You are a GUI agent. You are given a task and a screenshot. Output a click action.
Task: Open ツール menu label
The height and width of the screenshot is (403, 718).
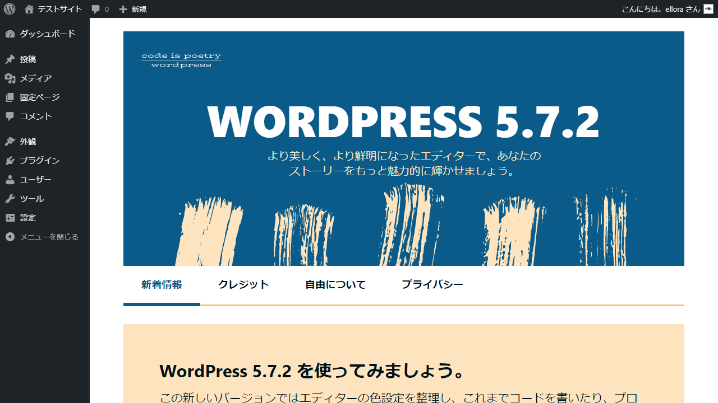[32, 199]
